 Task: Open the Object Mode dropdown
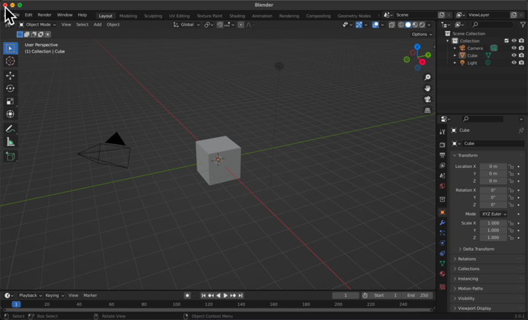pyautogui.click(x=38, y=25)
